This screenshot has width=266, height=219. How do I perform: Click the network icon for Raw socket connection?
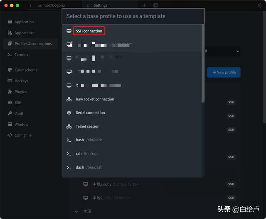tap(69, 99)
